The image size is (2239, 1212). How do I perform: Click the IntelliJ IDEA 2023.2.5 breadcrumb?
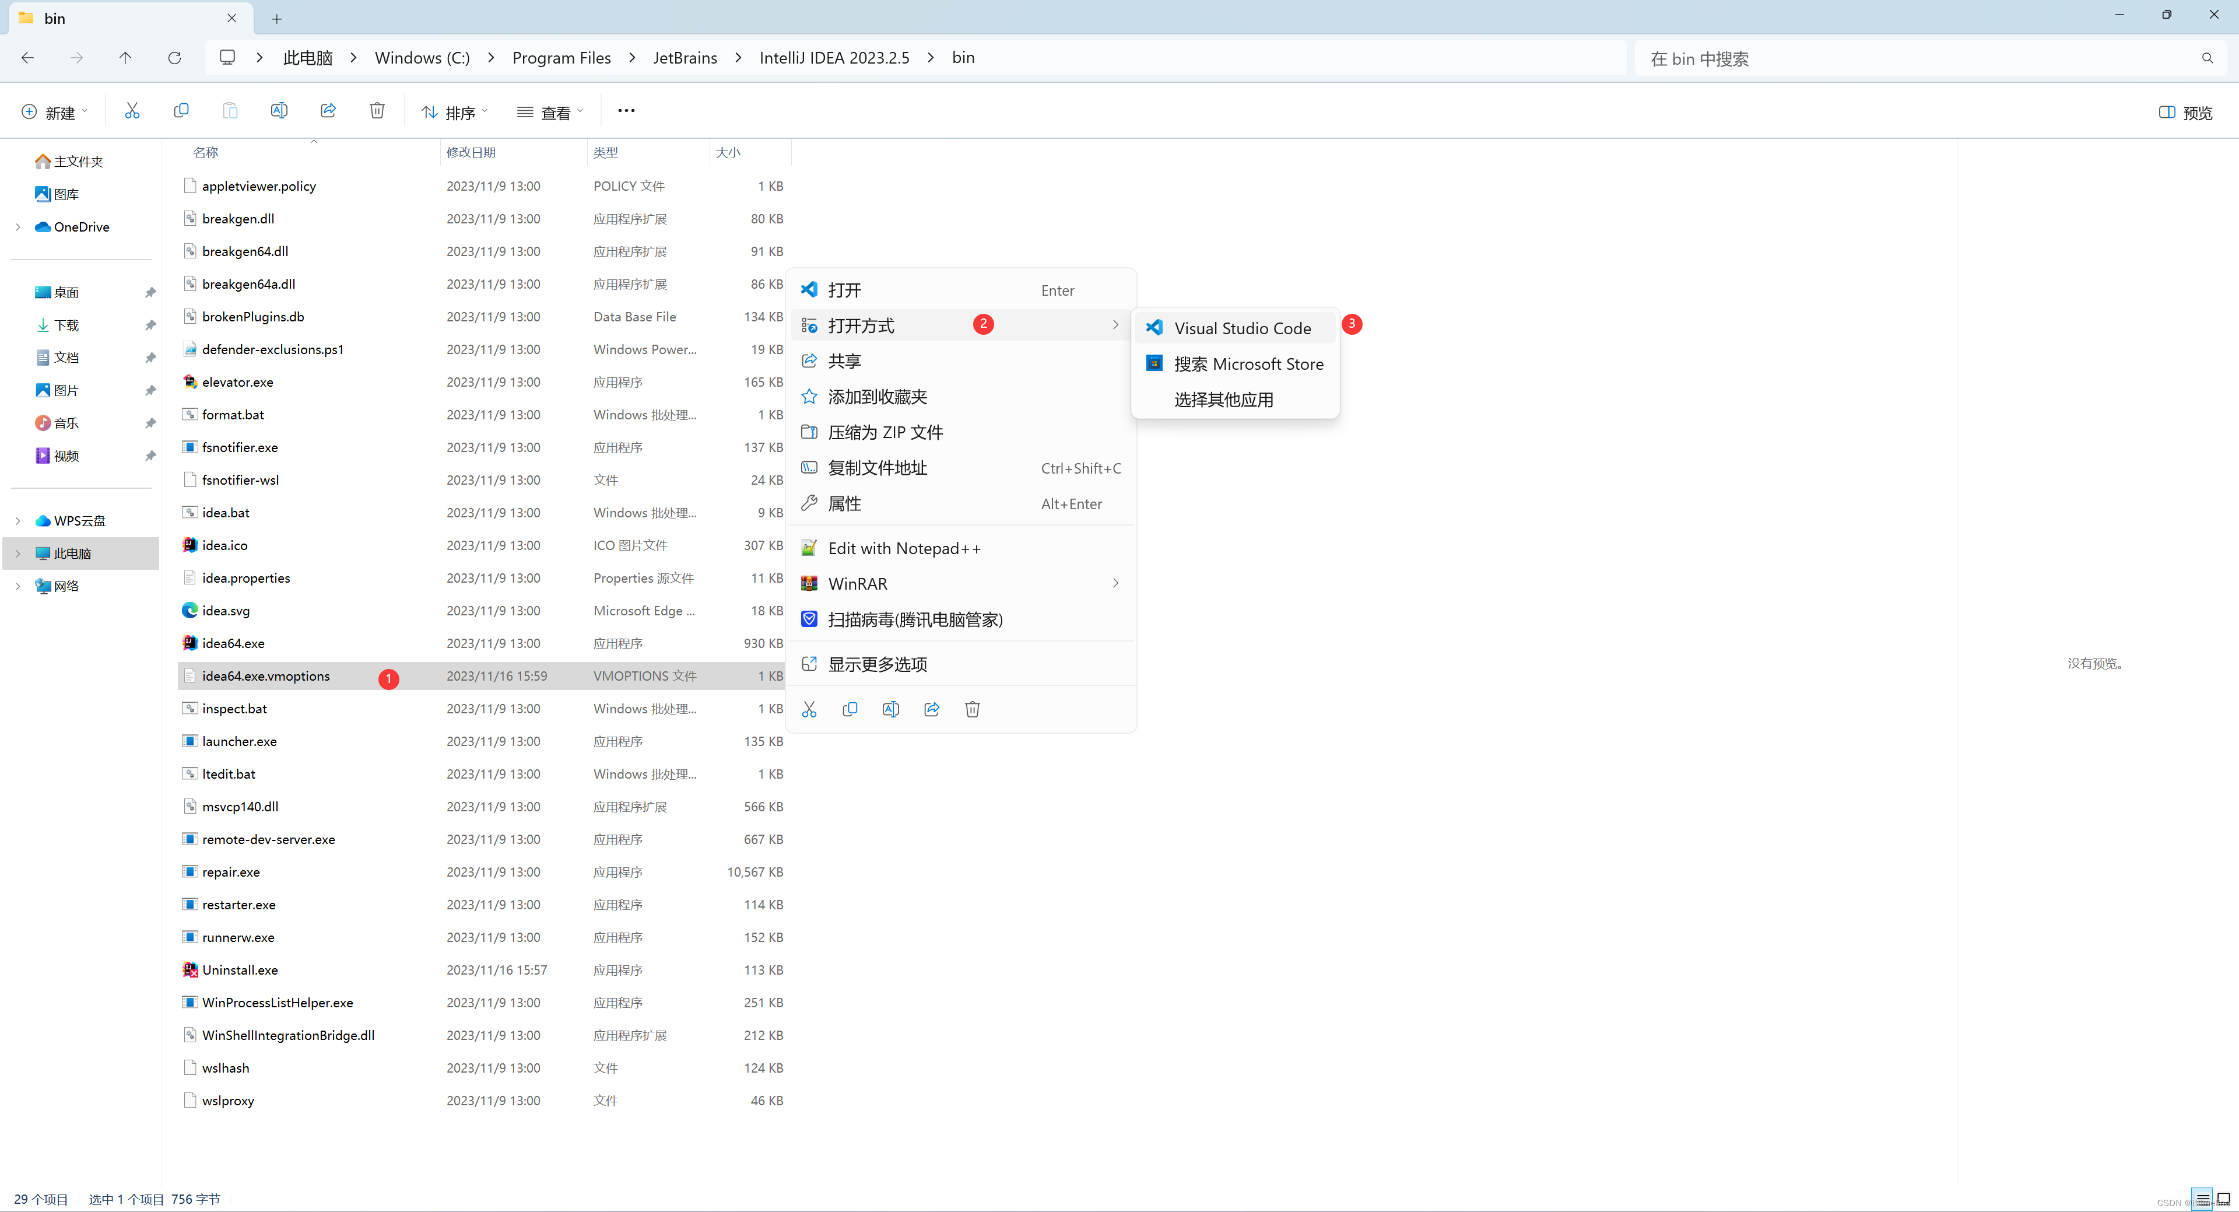[834, 57]
